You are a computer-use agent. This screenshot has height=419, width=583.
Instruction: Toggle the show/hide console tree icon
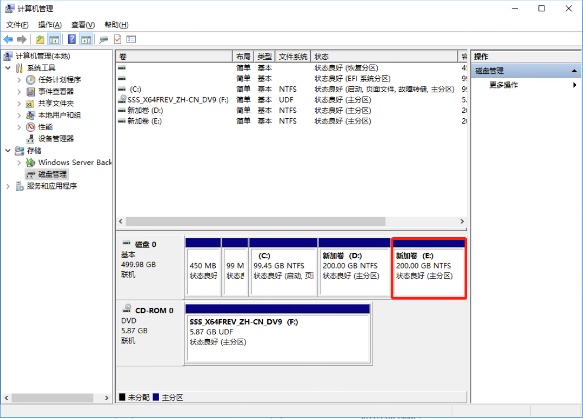coord(54,40)
